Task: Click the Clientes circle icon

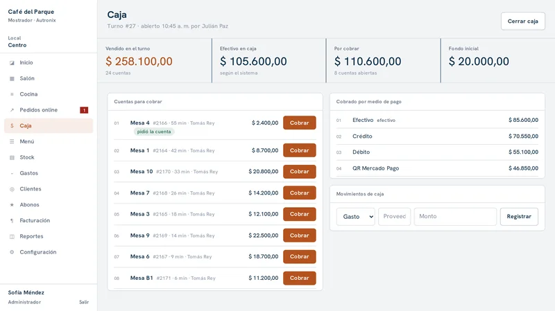Action: click(12, 189)
